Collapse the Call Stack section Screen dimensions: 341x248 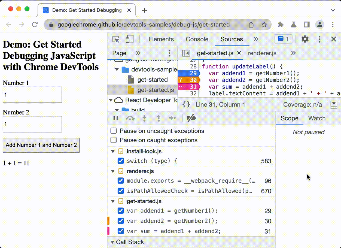click(x=112, y=242)
